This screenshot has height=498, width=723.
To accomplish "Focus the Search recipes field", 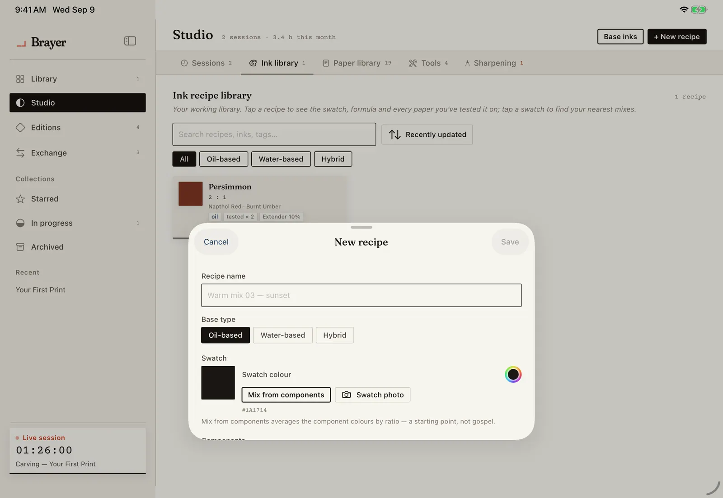I will 274,135.
